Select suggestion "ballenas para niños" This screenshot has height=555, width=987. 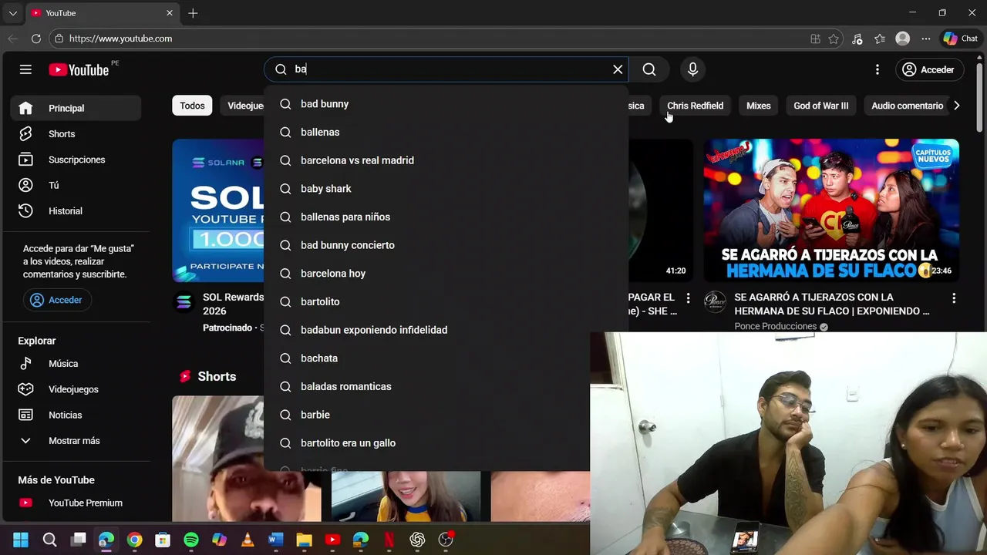pyautogui.click(x=446, y=217)
